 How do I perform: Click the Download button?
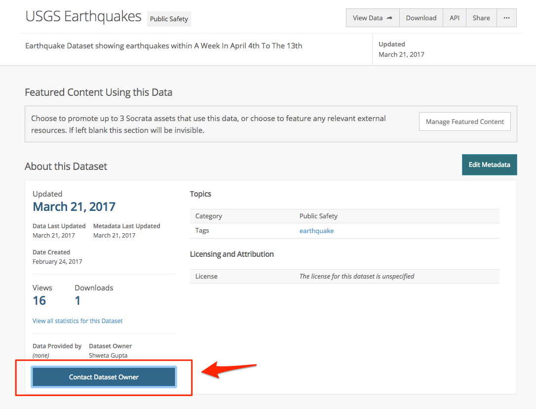coord(421,18)
